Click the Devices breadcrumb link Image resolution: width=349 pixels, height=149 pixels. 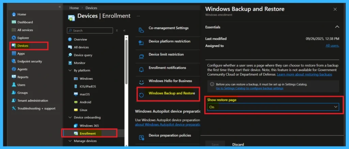(x=91, y=8)
